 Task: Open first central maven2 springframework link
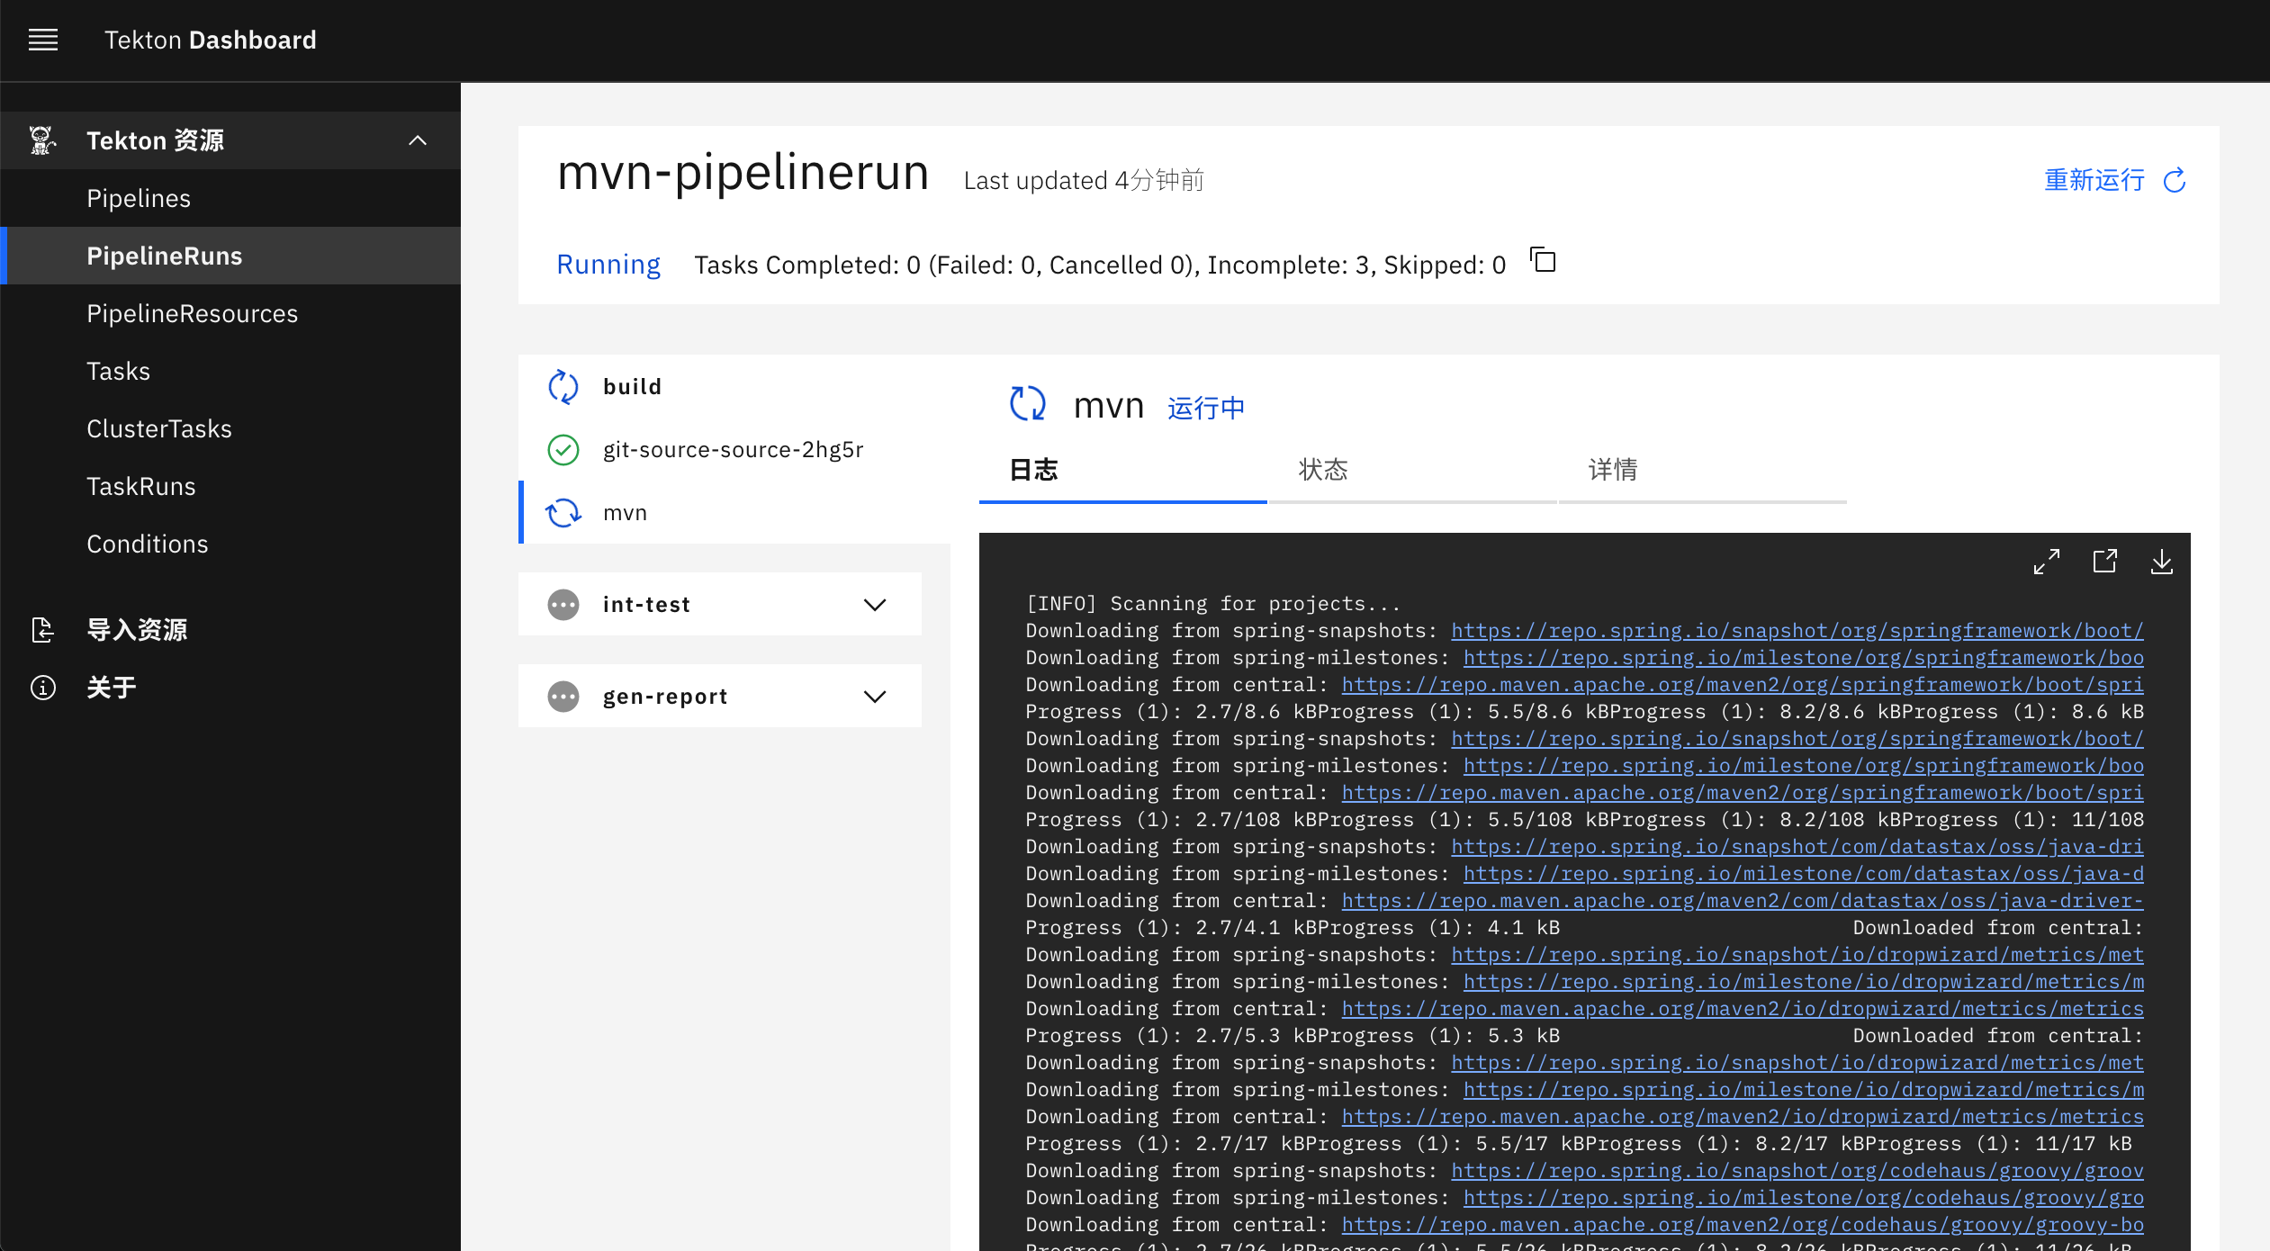coord(1743,685)
